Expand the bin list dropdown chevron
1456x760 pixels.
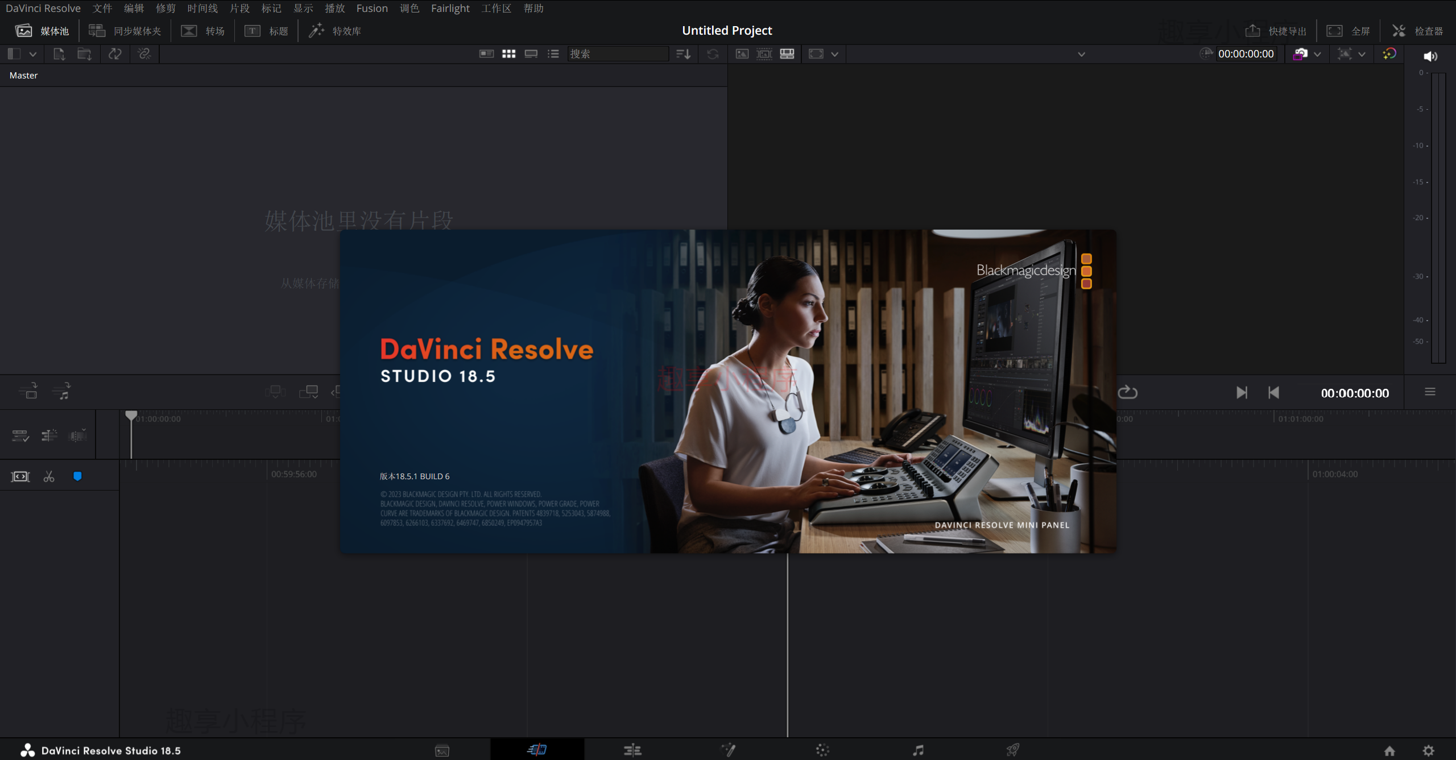[33, 54]
